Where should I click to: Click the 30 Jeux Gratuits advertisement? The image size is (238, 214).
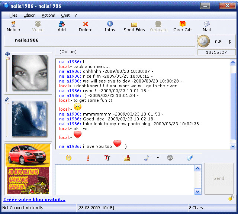(28, 180)
